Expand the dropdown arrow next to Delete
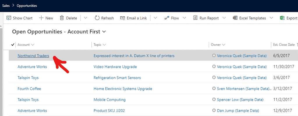Screen dimensions: 298x116 click(x=85, y=18)
